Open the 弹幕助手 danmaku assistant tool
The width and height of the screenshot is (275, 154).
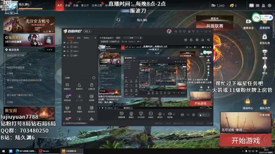pos(67,87)
